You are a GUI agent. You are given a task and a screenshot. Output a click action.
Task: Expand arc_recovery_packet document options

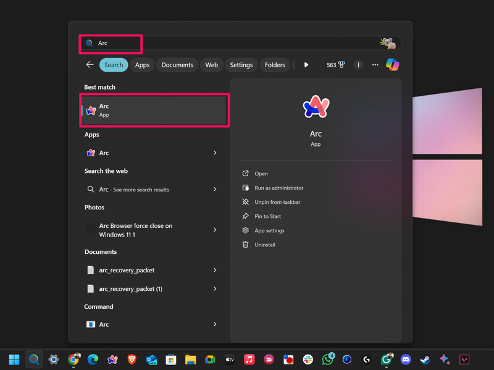coord(215,270)
